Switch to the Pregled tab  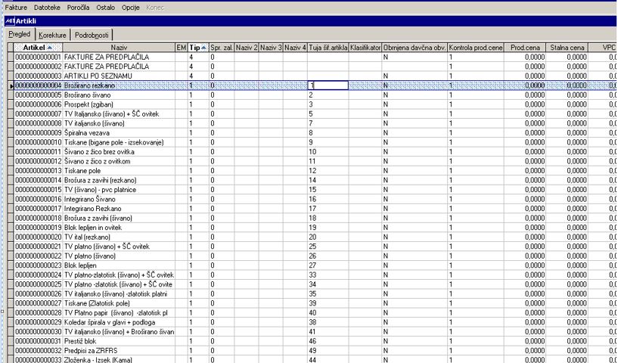tap(20, 35)
